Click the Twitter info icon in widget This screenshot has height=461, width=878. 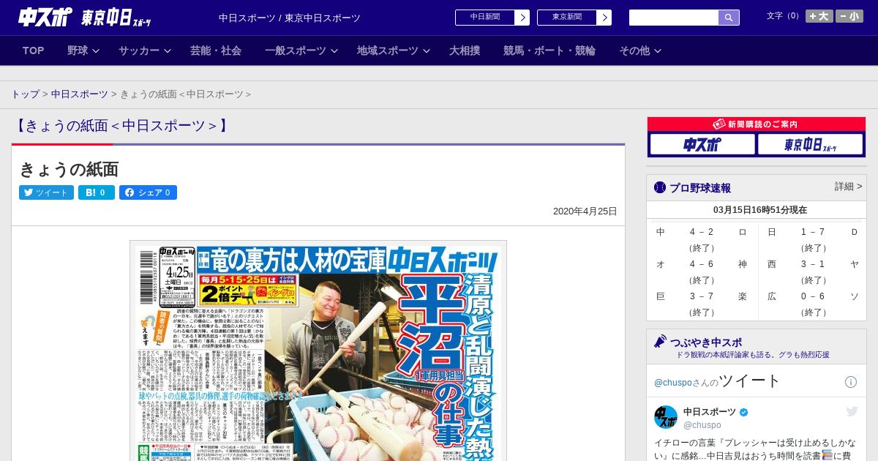point(851,382)
